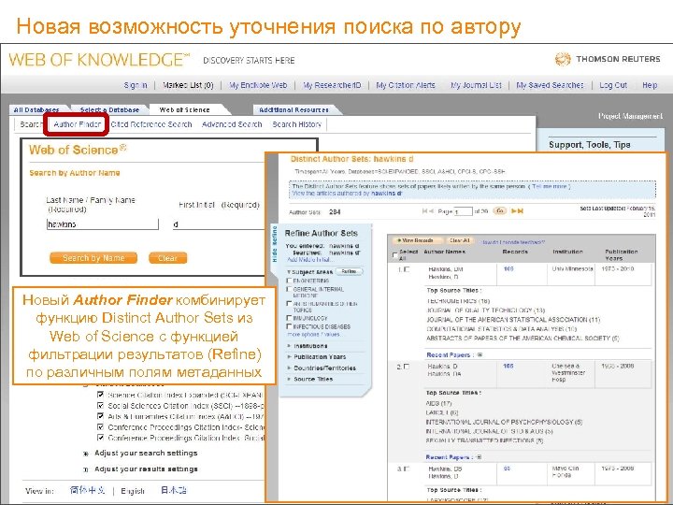Click the Search by Name button
The image size is (673, 505).
93,258
